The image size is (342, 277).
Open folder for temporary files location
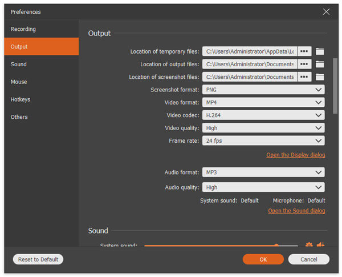click(320, 51)
